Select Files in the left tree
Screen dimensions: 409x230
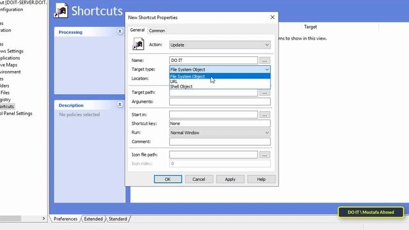pos(5,93)
